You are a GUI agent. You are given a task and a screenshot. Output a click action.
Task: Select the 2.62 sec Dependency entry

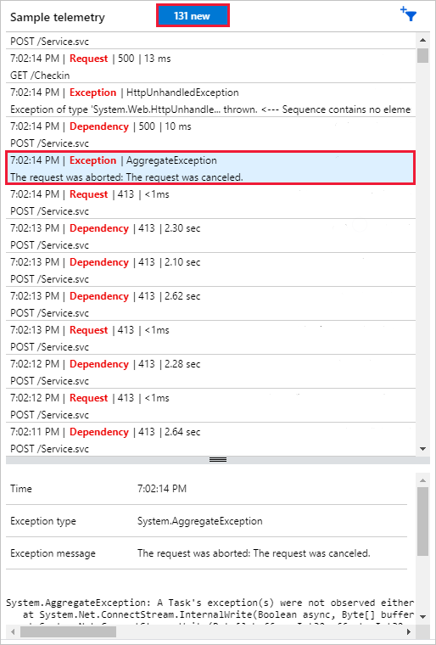[x=210, y=304]
